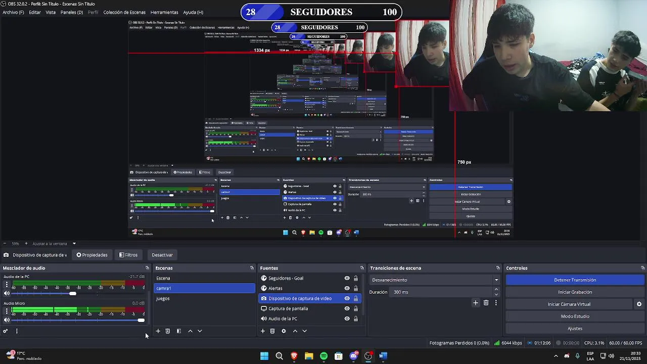Image resolution: width=647 pixels, height=364 pixels.
Task: Open advanced audio properties gears icon
Action: coord(6,331)
